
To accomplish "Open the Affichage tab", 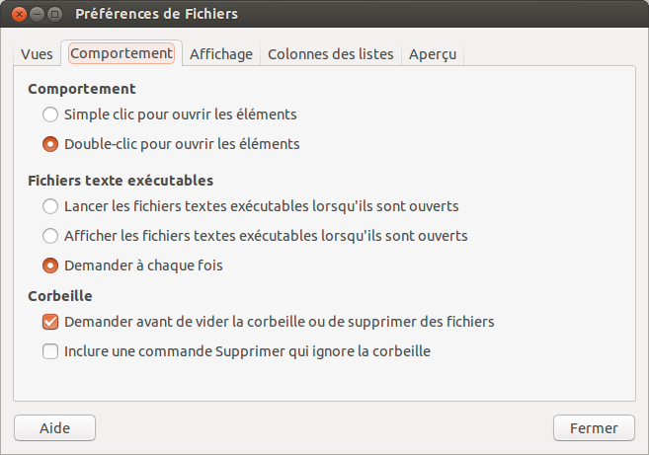I will point(221,54).
